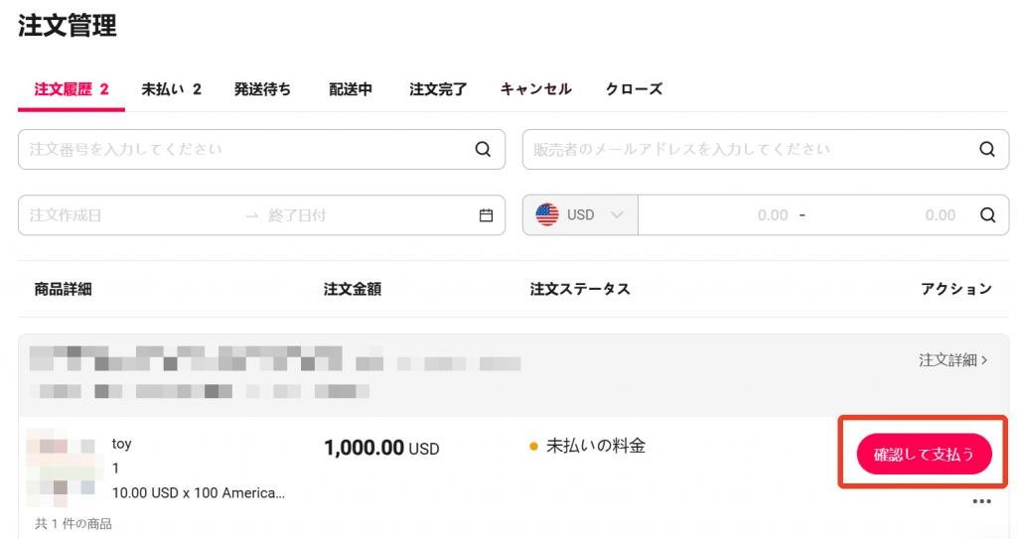Expand the USD currency dropdown chevron

[x=617, y=214]
